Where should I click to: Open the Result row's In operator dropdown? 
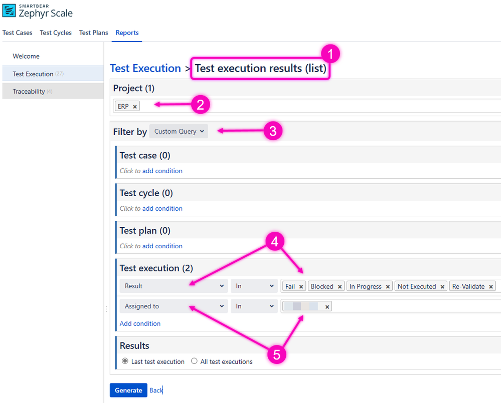[254, 286]
